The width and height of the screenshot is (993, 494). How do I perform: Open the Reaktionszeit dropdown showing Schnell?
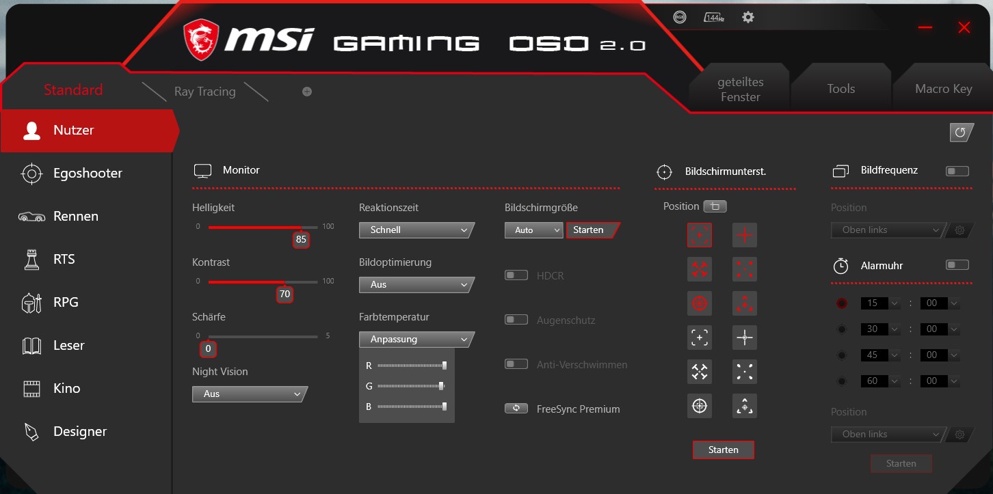416,230
